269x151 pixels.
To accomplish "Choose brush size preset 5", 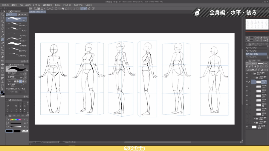I will tap(16, 110).
